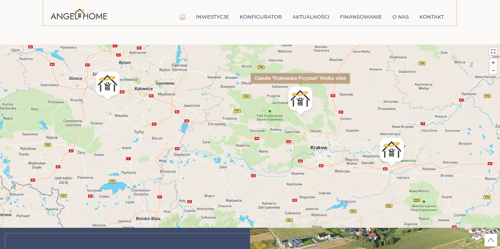Click the Myślenice label on map
500x249 pixels.
tap(319, 215)
